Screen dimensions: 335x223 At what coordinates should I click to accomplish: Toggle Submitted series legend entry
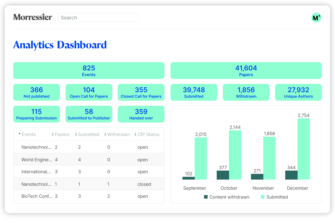pos(274,197)
